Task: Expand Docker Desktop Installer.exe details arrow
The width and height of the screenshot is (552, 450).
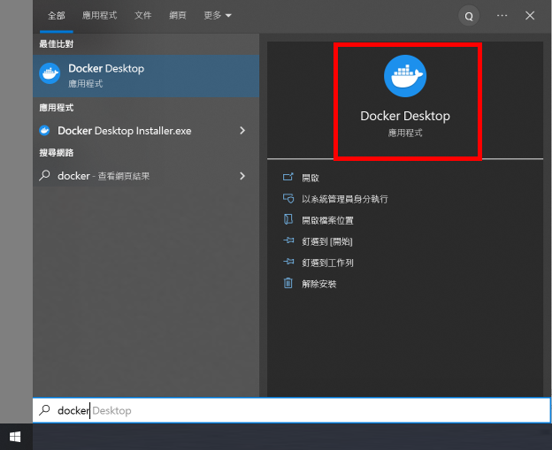Action: tap(242, 131)
